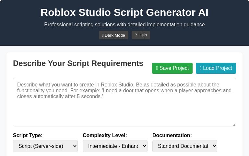Toggle Dark Mode in the header
The width and height of the screenshot is (249, 156).
point(113,35)
